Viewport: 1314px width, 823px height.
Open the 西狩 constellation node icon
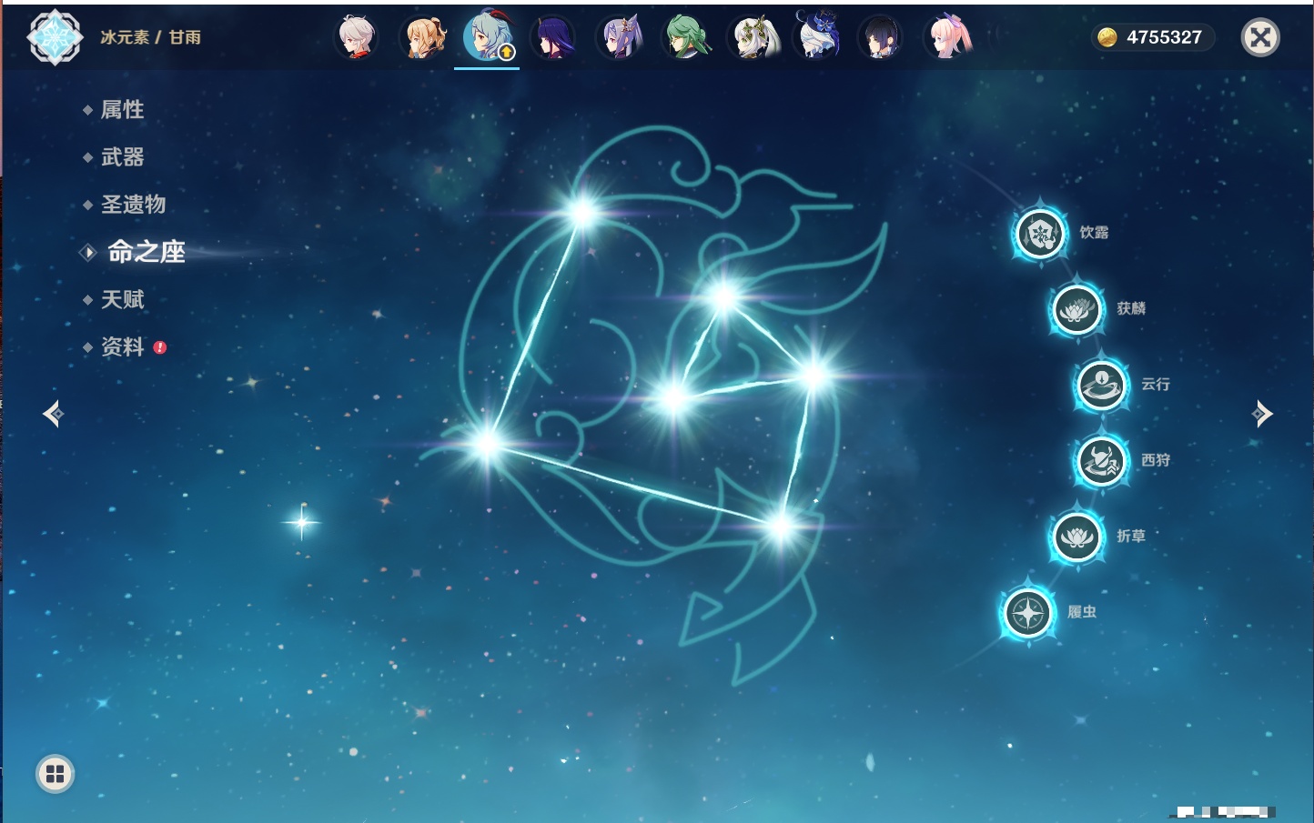[x=1101, y=461]
